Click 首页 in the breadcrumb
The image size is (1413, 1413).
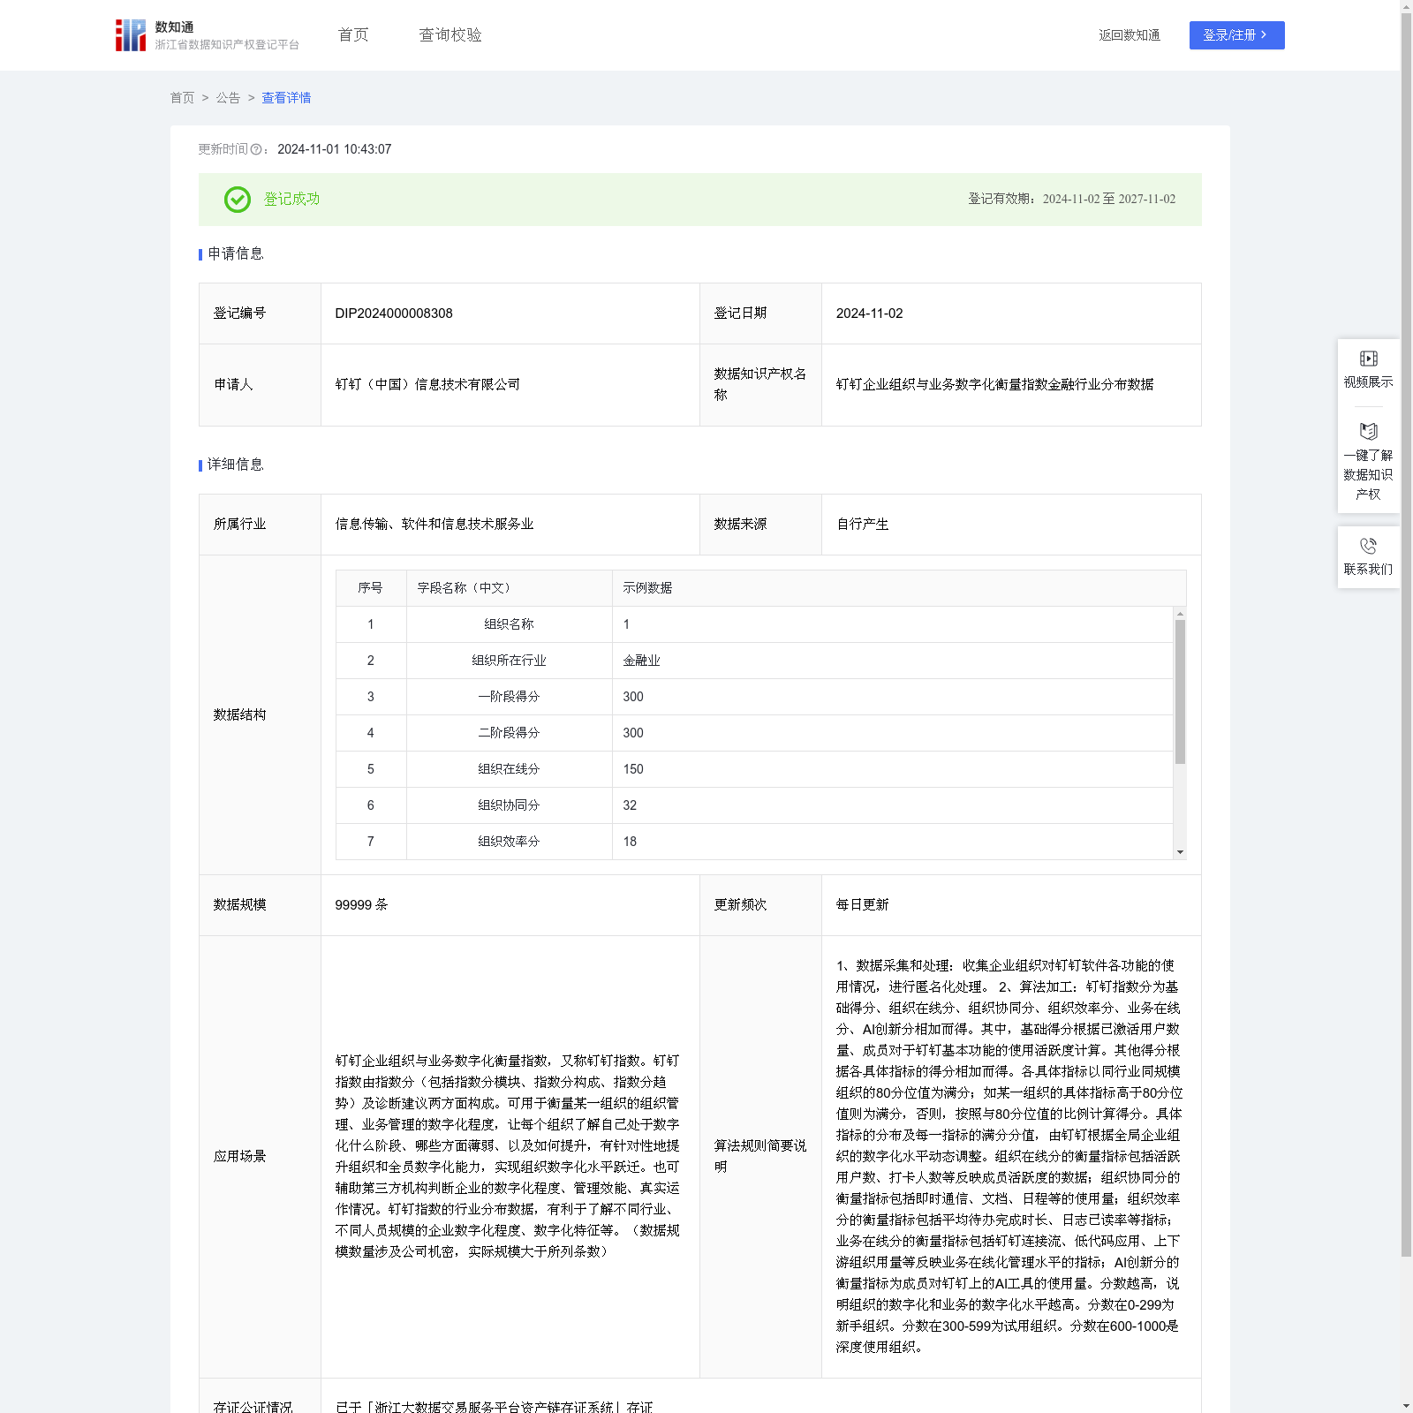pos(182,98)
